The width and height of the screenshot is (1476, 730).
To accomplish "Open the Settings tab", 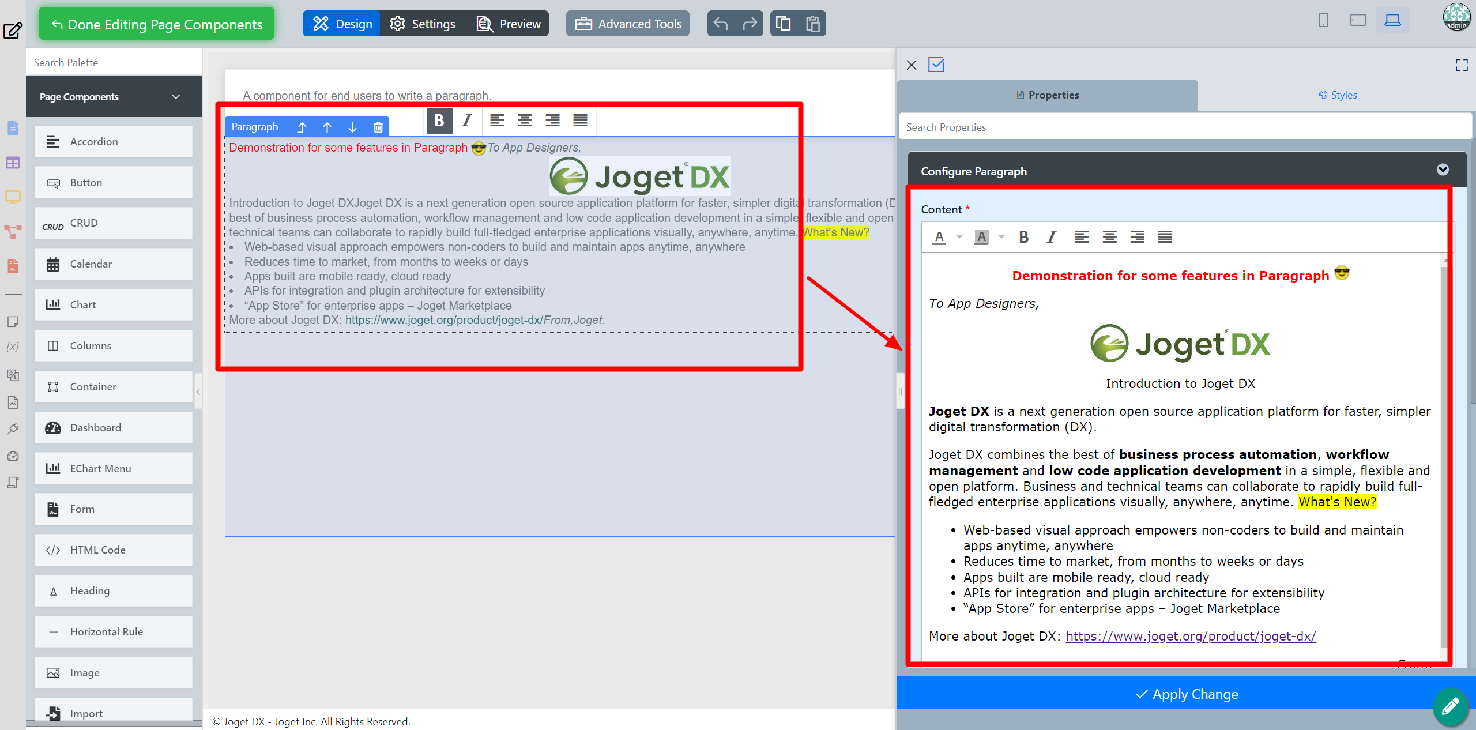I will click(x=423, y=24).
